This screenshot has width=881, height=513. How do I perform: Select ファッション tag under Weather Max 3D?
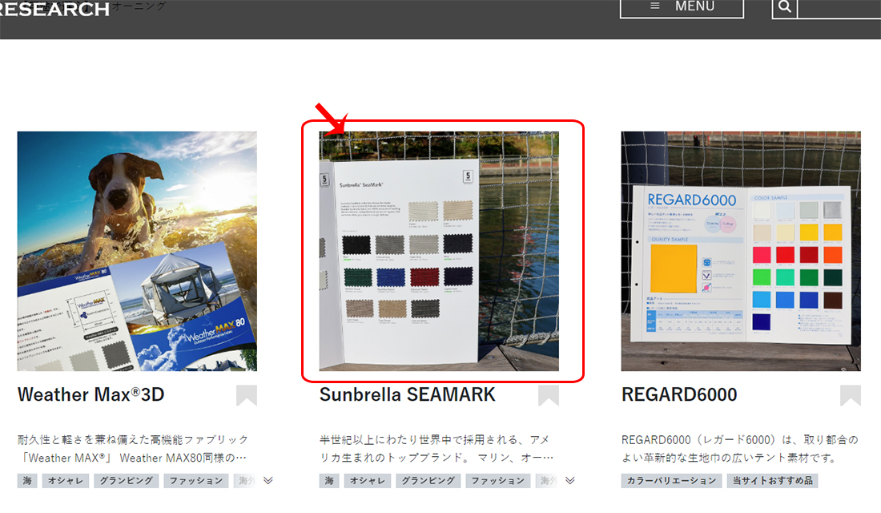coord(196,480)
